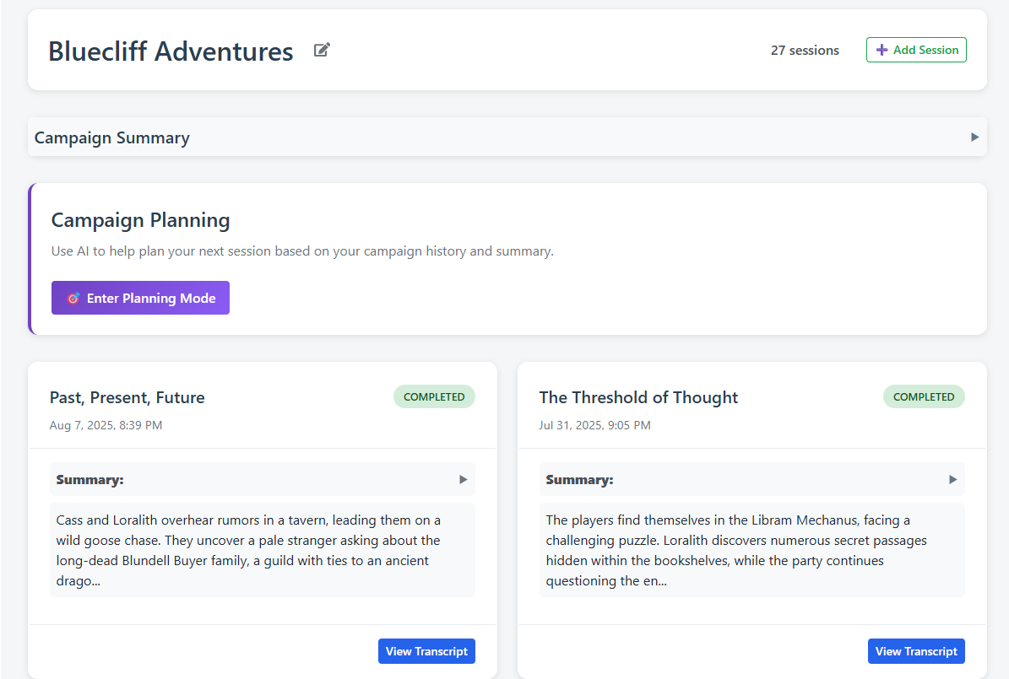Image resolution: width=1009 pixels, height=679 pixels.
Task: Click the summary text mentioning the Libram Mechanus
Action: (x=751, y=550)
